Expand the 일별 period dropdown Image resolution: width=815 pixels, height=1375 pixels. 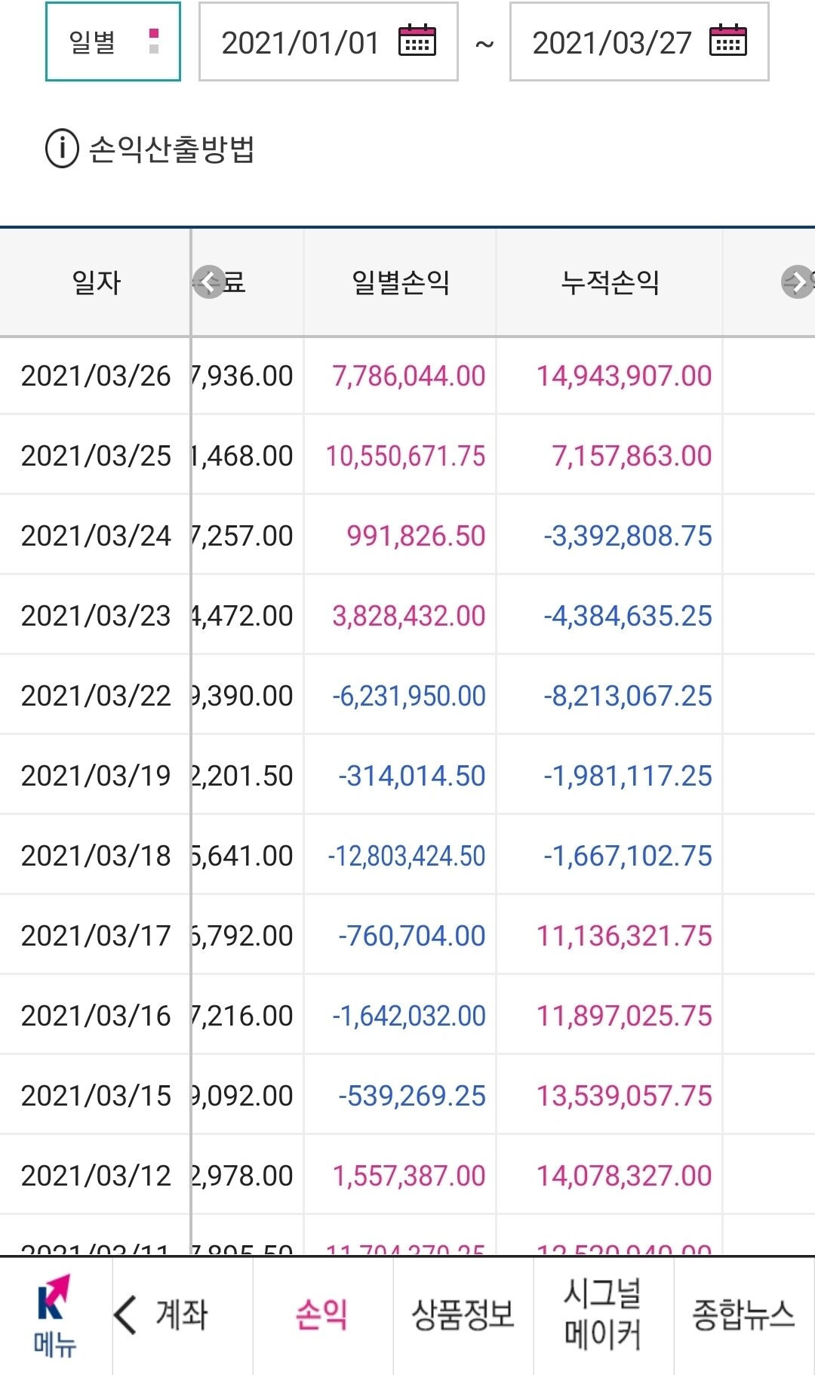point(113,42)
